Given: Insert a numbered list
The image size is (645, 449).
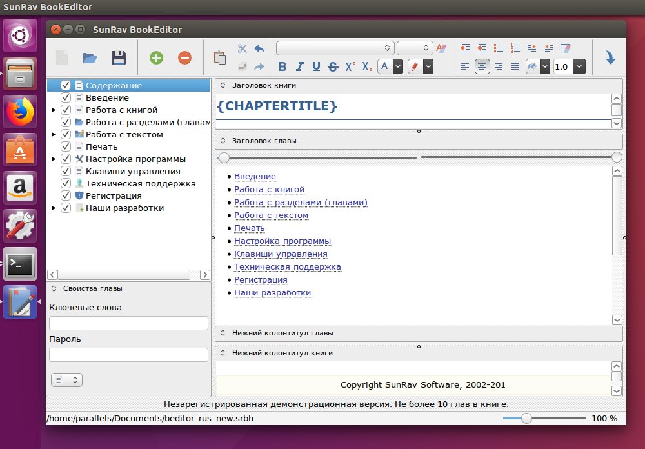Looking at the screenshot, I should [515, 48].
